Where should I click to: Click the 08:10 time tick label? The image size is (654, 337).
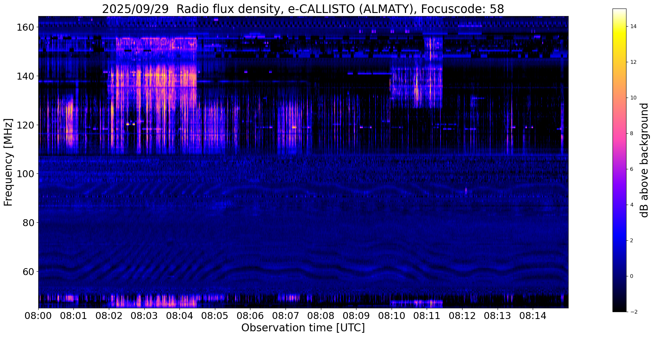(x=392, y=316)
